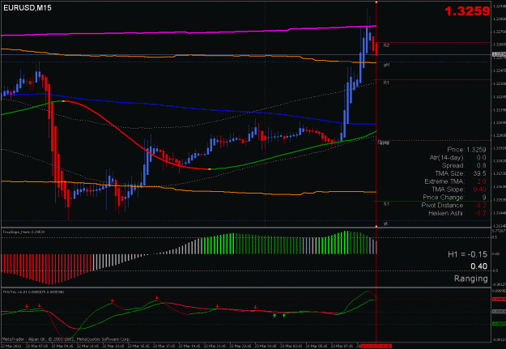
Task: Click the 'Pivot Distance' label
Action: 442,206
